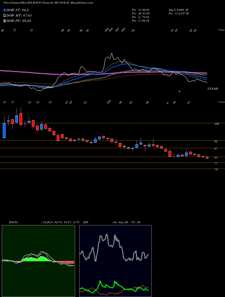
Task: Click the Pre L: 79.52 low value
Action: pyautogui.click(x=140, y=17)
